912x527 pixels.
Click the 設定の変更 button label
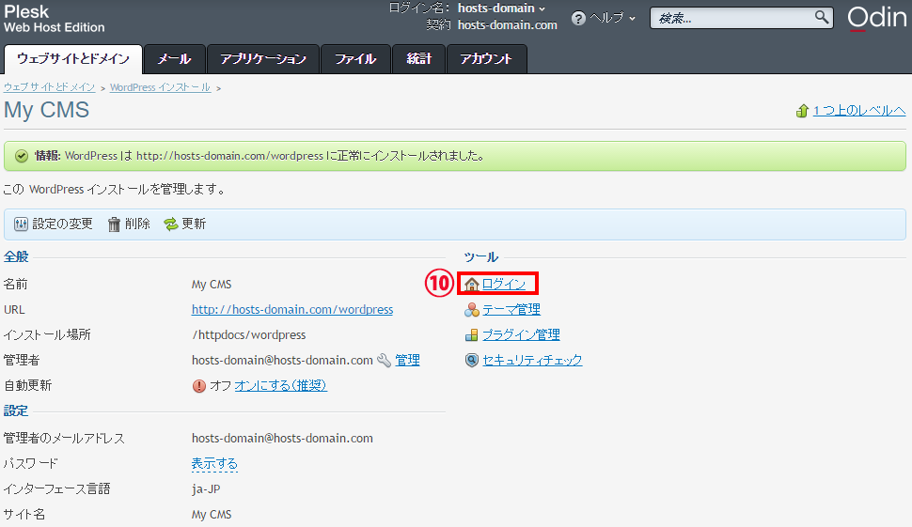pyautogui.click(x=62, y=225)
